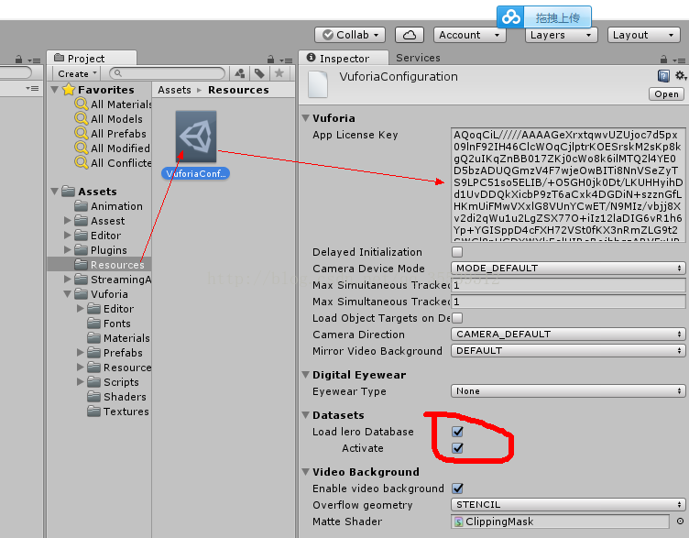Click the cloud services icon button

[x=409, y=35]
